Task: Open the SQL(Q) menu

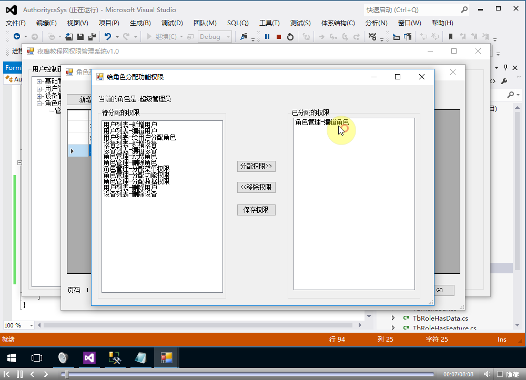Action: [238, 23]
